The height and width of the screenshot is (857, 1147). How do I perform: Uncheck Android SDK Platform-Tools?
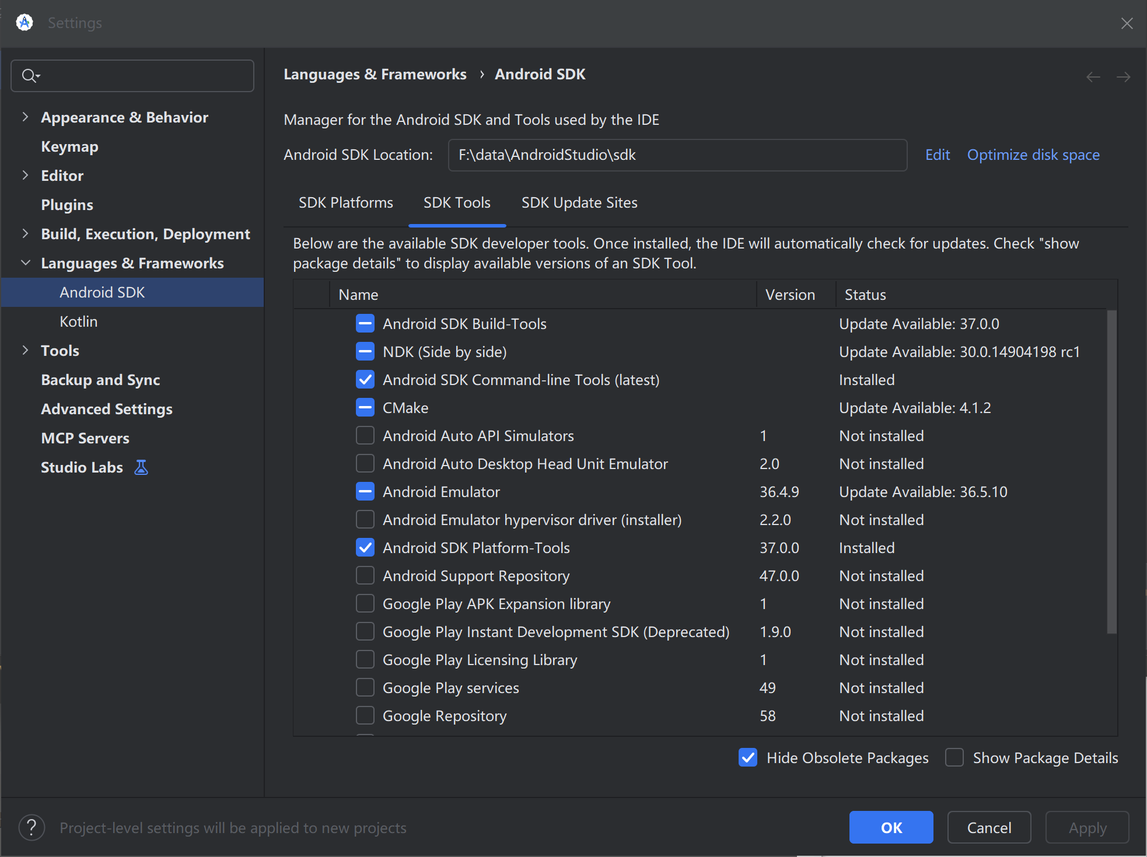[365, 548]
